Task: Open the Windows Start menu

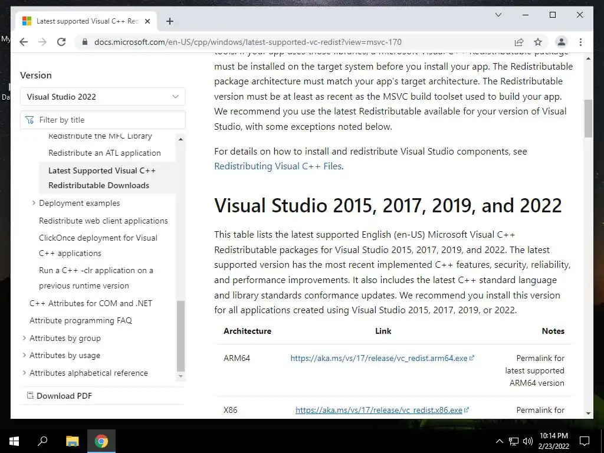Action: [14, 441]
